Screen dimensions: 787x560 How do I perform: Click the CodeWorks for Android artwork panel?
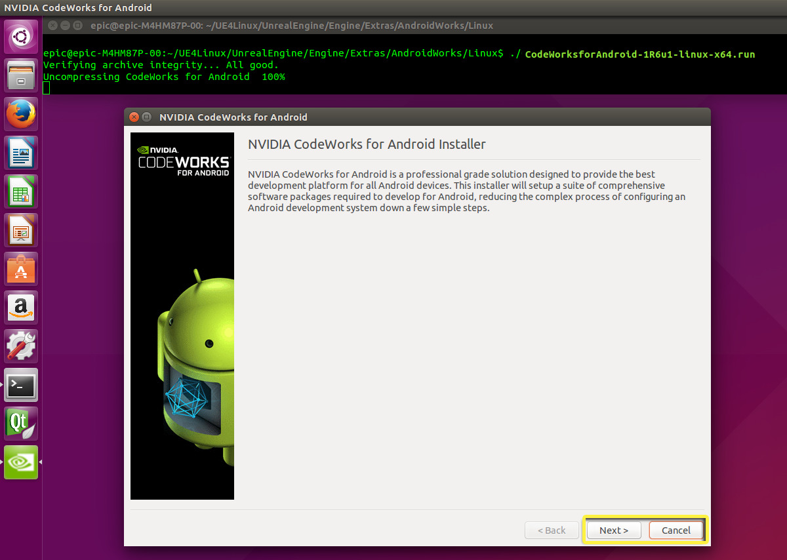click(182, 317)
